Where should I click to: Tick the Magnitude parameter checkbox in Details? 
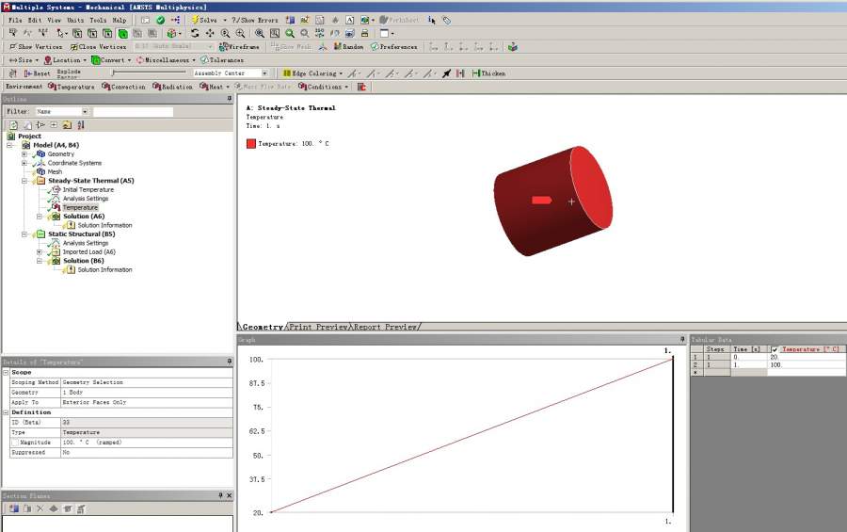pos(14,442)
